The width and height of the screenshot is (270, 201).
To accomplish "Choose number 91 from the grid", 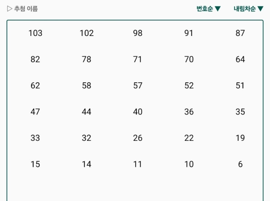I will [x=189, y=33].
